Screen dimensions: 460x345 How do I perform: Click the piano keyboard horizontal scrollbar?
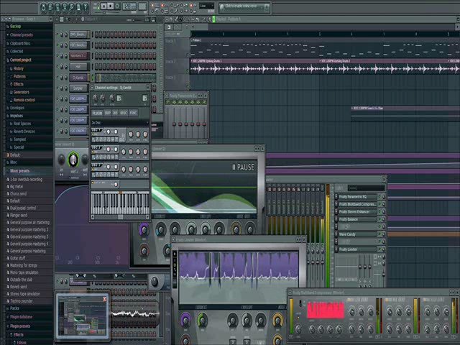click(120, 217)
